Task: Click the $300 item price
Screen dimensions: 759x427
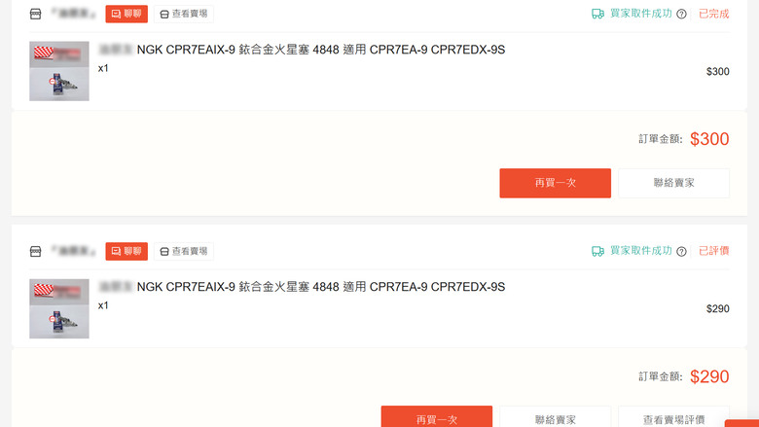Action: [x=717, y=72]
